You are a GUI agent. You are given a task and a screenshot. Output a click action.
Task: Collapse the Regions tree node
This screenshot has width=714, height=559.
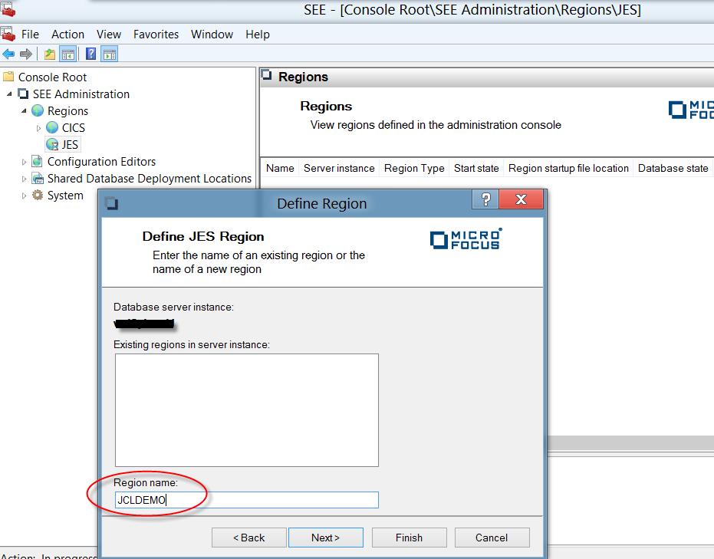point(24,111)
